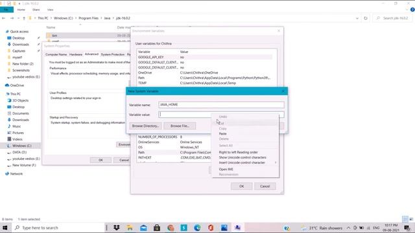This screenshot has width=415, height=233.
Task: Select Right to left Reading order
Action: 238,153
